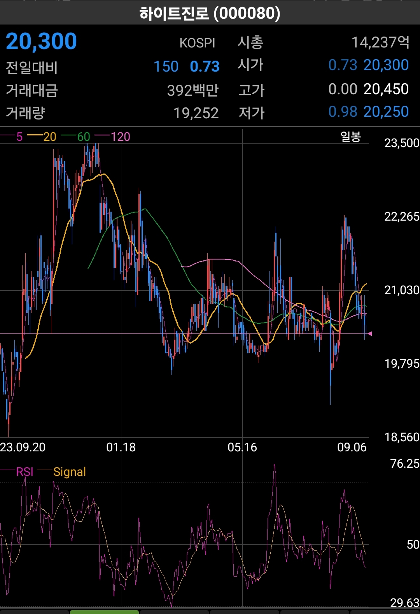Tap the 29.63 RSI axis value
The width and height of the screenshot is (420, 614).
(405, 603)
